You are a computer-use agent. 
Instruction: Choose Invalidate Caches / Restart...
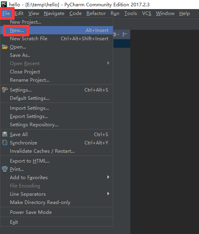click(x=56, y=151)
